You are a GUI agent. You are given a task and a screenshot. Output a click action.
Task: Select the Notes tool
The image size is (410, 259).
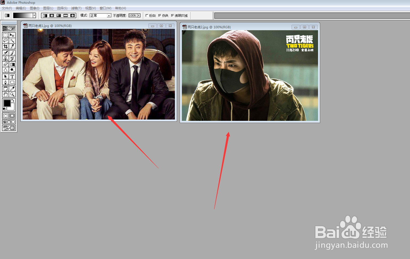[x=6, y=89]
